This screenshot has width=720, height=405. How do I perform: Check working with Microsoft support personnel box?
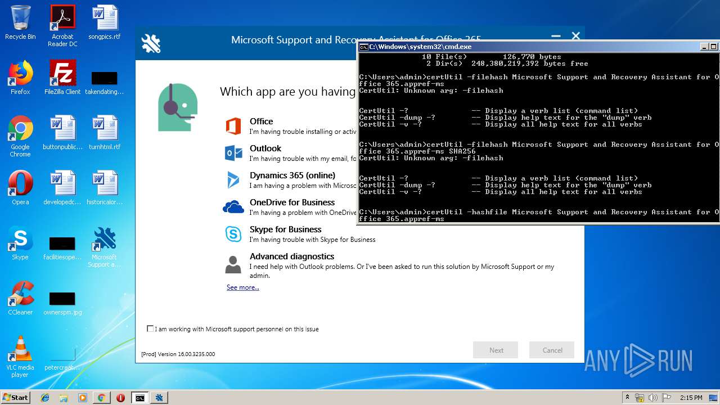tap(150, 328)
